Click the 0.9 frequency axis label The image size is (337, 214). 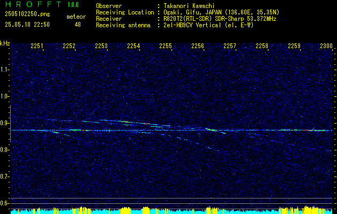tap(4, 123)
